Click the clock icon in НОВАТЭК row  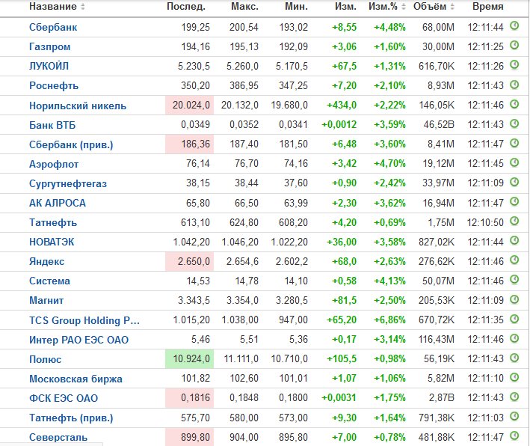click(514, 241)
